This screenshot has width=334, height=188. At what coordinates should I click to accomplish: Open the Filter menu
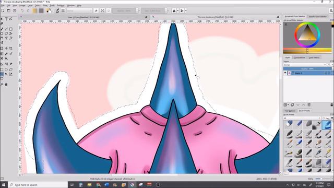(45, 5)
